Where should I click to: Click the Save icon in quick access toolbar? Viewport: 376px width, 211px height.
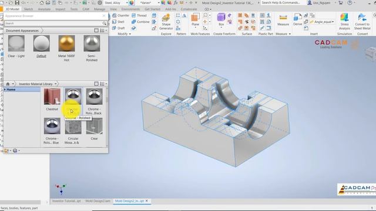(17, 3)
